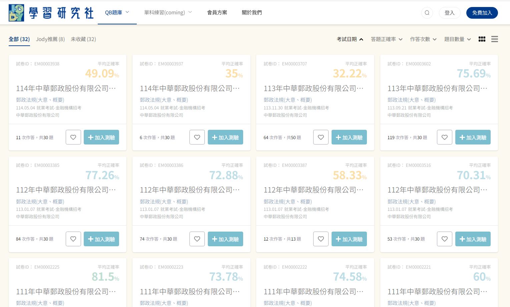Toggle heart favorite on exam EM00003602
Screen dimensions: 510x307
pos(444,137)
